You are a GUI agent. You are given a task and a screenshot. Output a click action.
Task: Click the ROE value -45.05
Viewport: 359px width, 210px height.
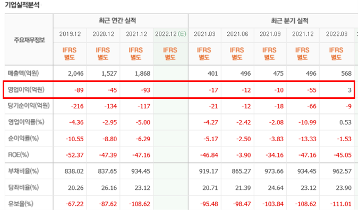click(343, 155)
